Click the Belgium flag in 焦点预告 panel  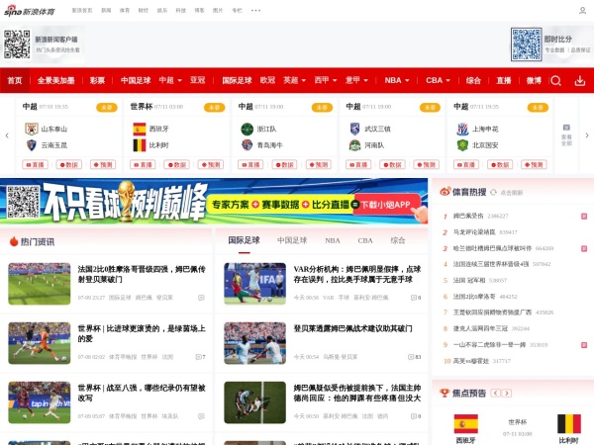[x=569, y=424]
